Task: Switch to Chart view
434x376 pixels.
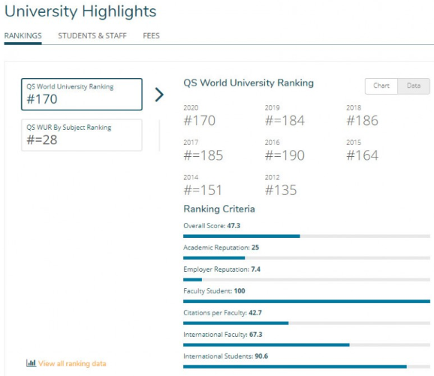Action: (x=381, y=86)
